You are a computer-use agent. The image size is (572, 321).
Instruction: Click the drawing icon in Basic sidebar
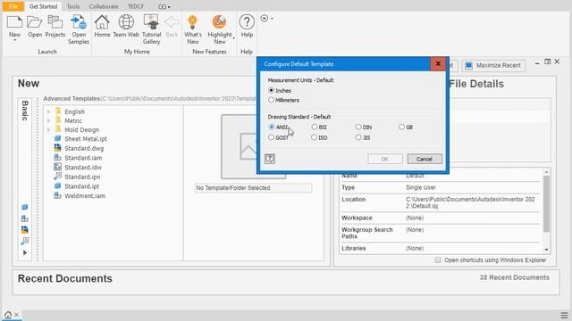[24, 230]
